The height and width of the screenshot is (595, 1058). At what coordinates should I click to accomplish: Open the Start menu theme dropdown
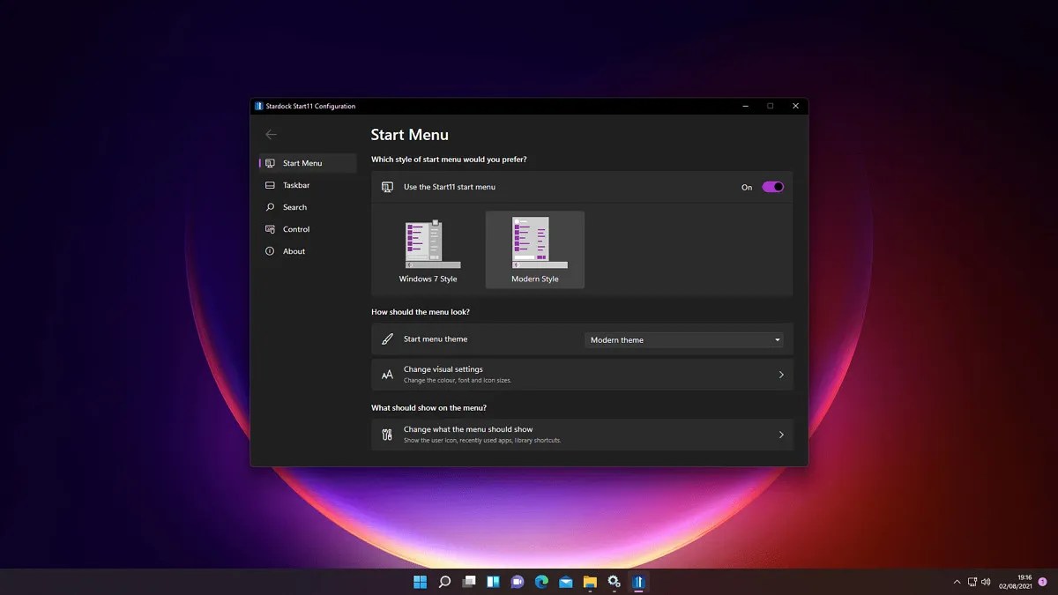(684, 339)
